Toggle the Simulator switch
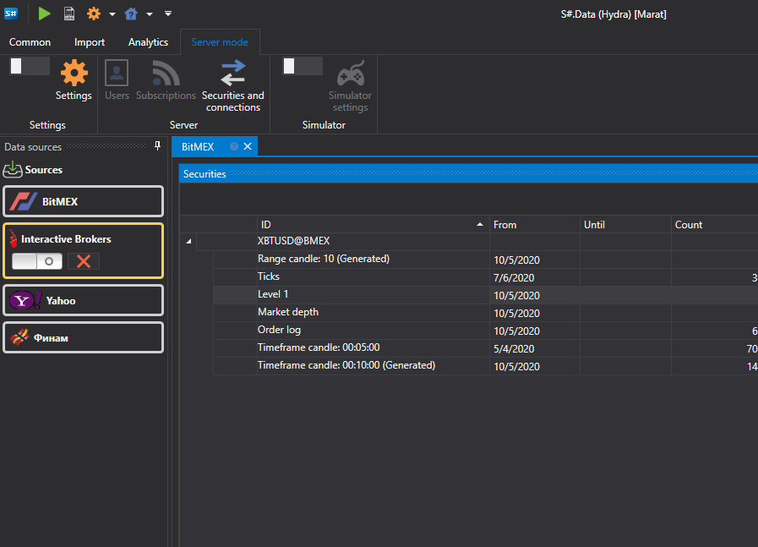 pos(303,66)
